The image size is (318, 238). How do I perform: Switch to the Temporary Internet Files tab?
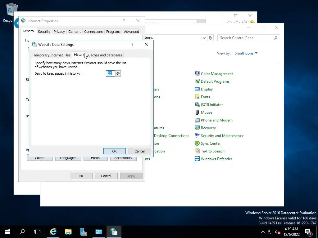click(x=52, y=55)
